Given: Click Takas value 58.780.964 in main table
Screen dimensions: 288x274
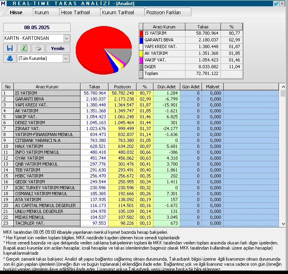Looking at the screenshot, I should pyautogui.click(x=95, y=93).
